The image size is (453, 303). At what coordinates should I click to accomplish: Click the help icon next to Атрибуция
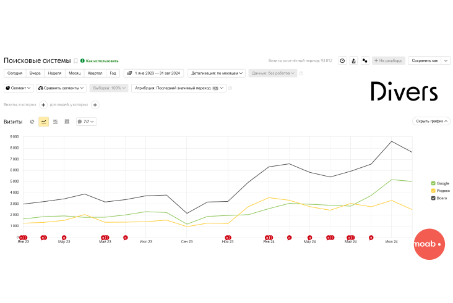click(x=230, y=88)
